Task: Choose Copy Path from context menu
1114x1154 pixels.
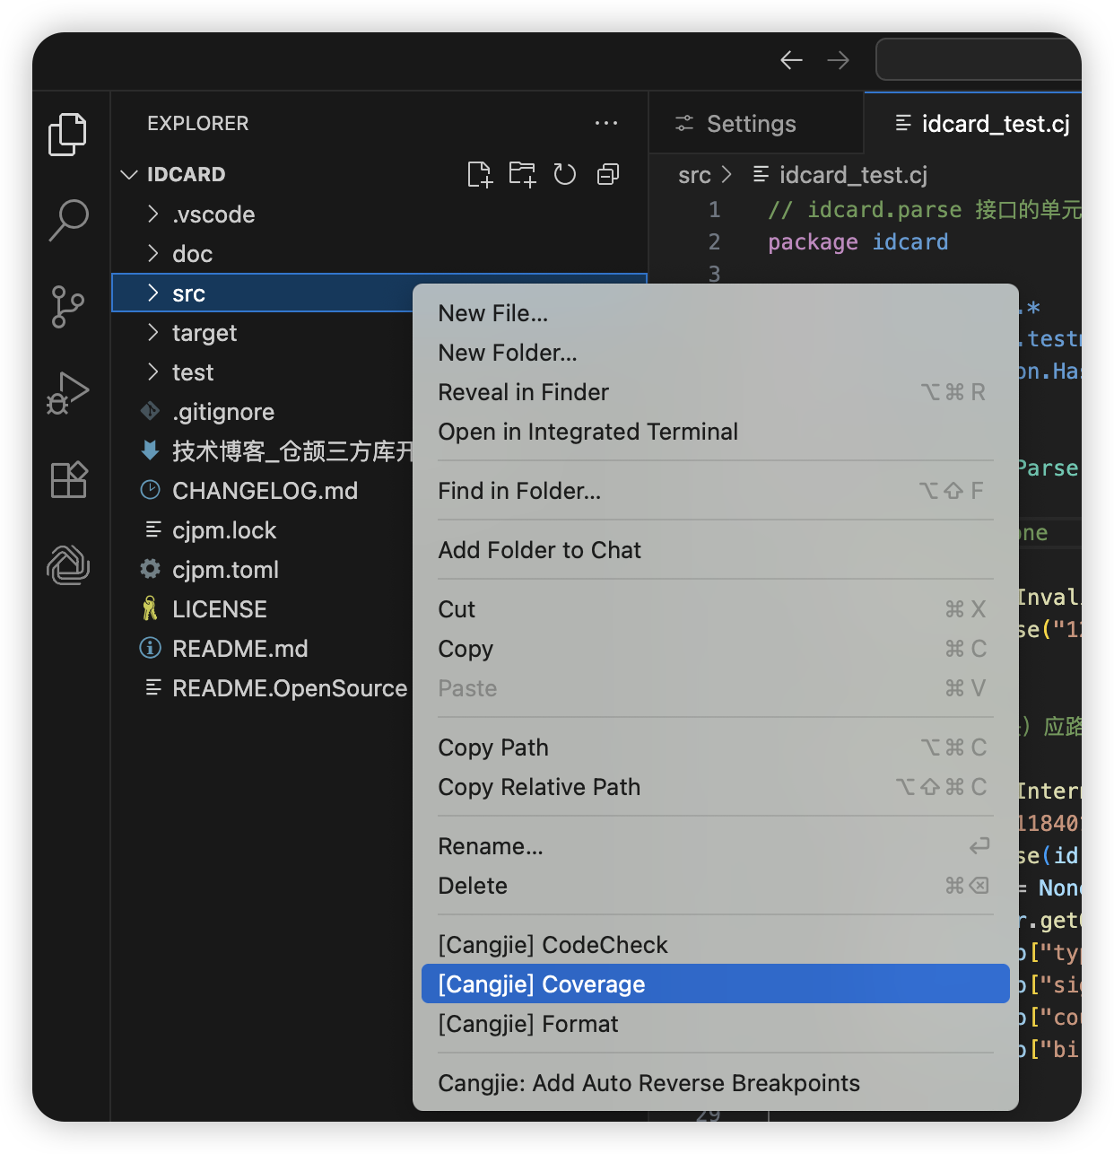Action: (716, 747)
